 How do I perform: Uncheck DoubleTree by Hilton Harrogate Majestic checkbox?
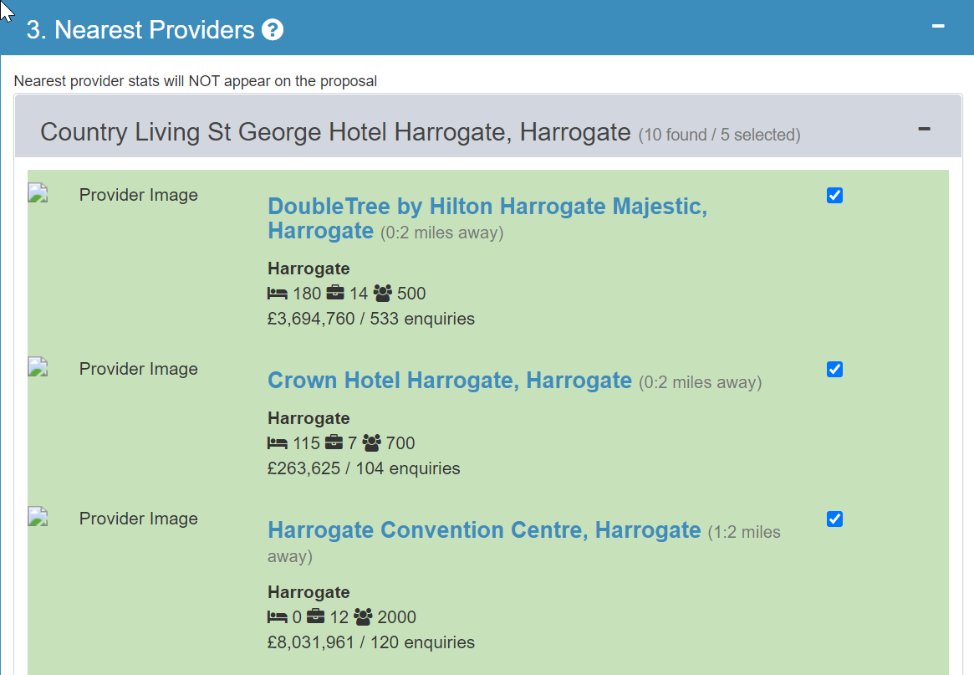click(x=835, y=195)
